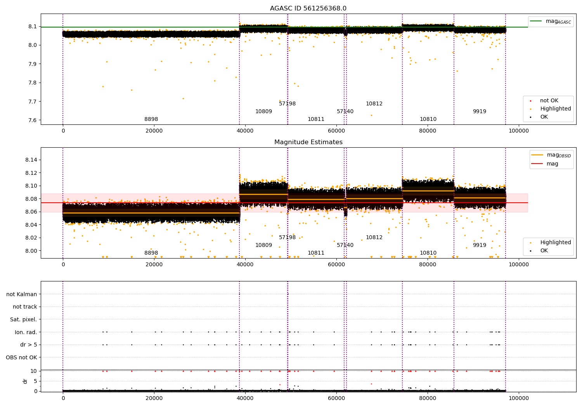Click obsid label '10812' in Magnitude Estimates plot
This screenshot has height=407, width=582.
click(x=374, y=238)
